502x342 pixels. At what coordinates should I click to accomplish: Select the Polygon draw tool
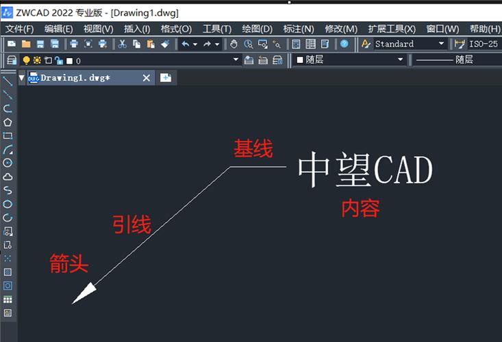tap(8, 122)
